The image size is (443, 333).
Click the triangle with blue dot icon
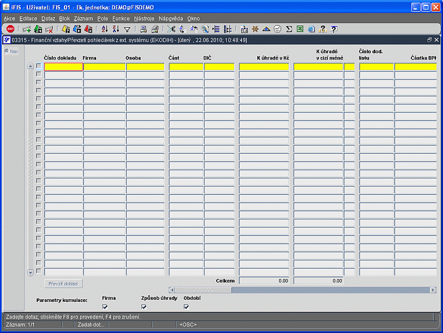click(266, 29)
